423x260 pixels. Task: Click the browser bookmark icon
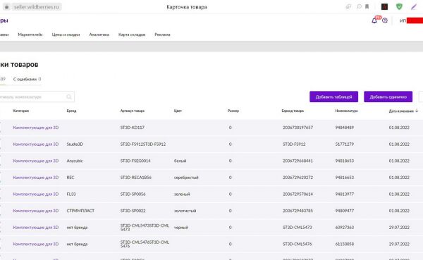[367, 6]
